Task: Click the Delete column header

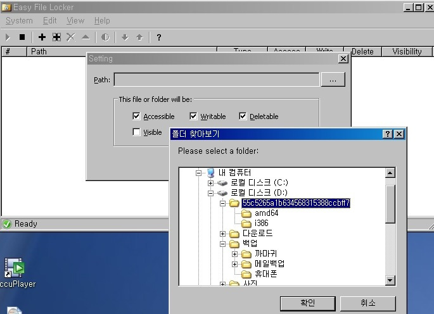Action: [x=362, y=51]
